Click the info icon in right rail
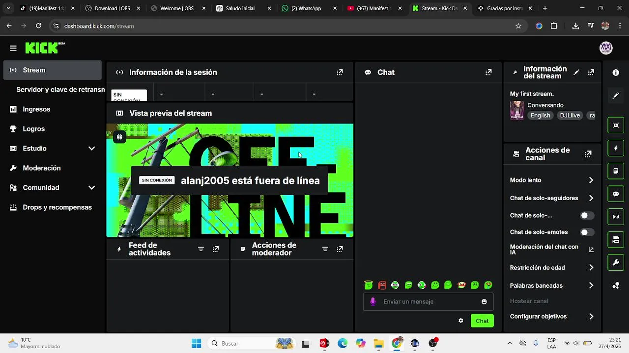The image size is (629, 353). click(616, 73)
